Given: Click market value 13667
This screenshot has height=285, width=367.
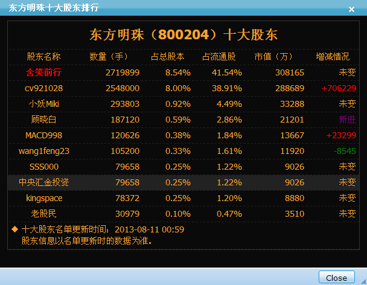Looking at the screenshot, I should click(x=292, y=135).
